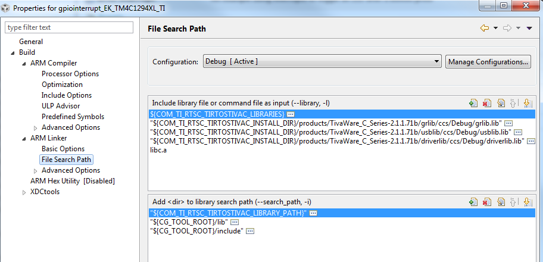Expand the XDCtools tree node
This screenshot has width=543, height=262.
(24, 192)
